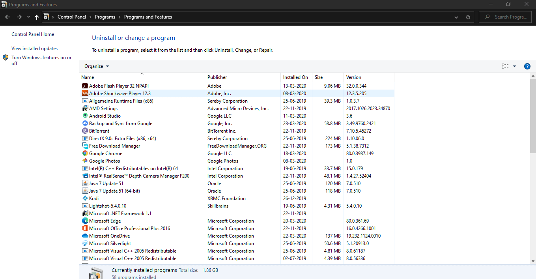The width and height of the screenshot is (536, 279).
Task: Sort by the Installed On column header
Action: 296,77
